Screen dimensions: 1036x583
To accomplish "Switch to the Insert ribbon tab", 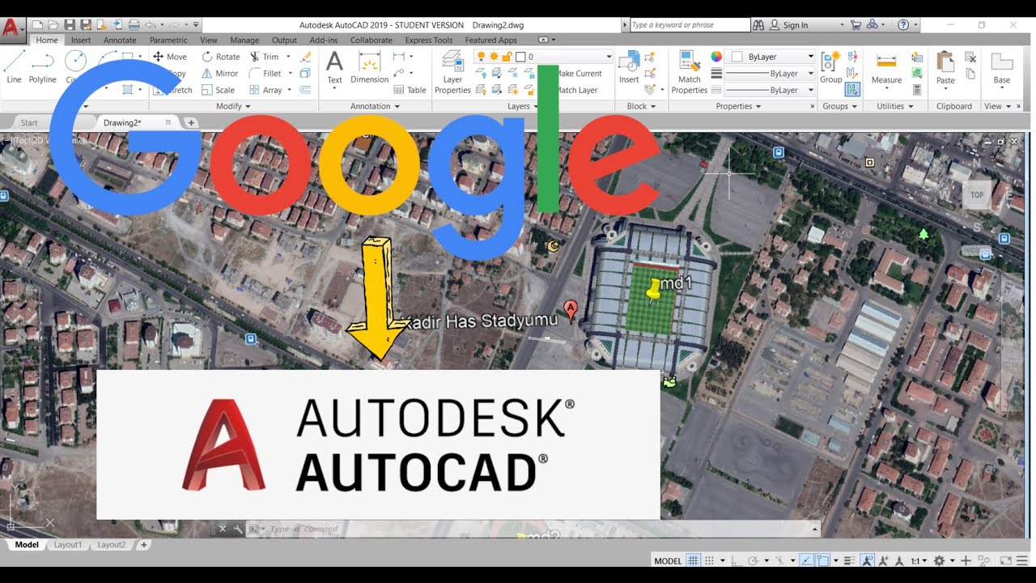I will [81, 40].
